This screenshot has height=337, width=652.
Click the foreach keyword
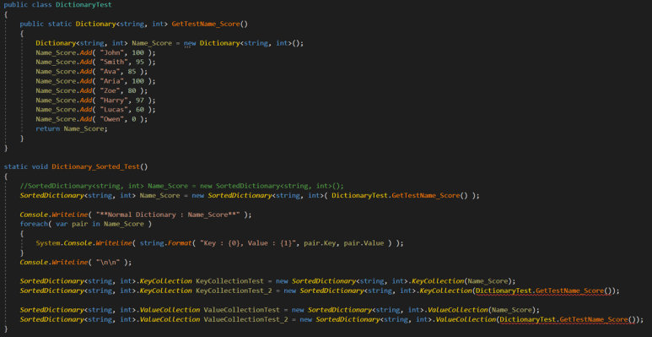click(33, 224)
